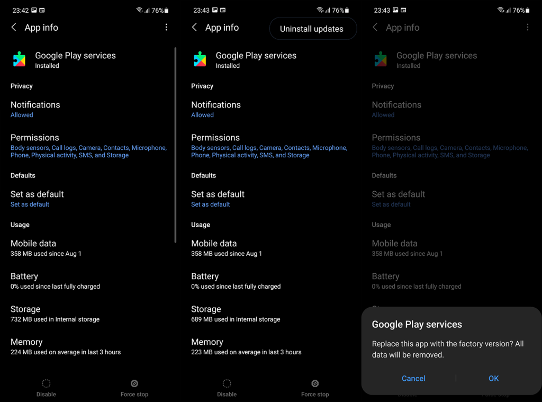Tap Force stop icon on first screen

tap(134, 383)
